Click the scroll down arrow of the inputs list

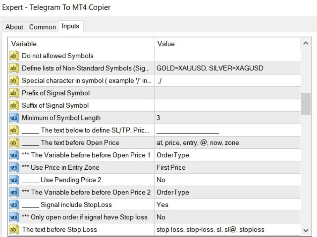coord(306,230)
